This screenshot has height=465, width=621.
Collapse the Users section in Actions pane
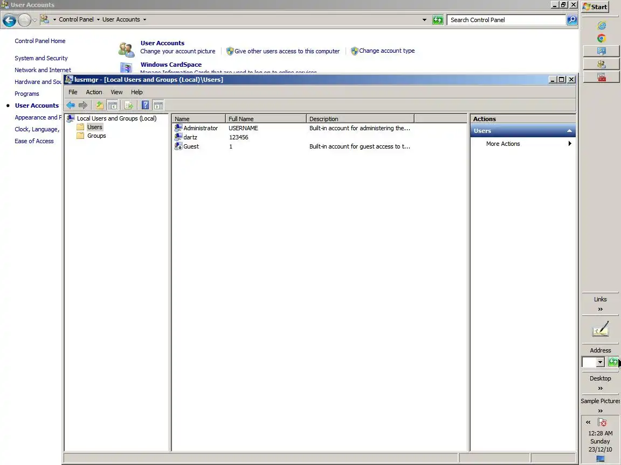[x=569, y=131]
